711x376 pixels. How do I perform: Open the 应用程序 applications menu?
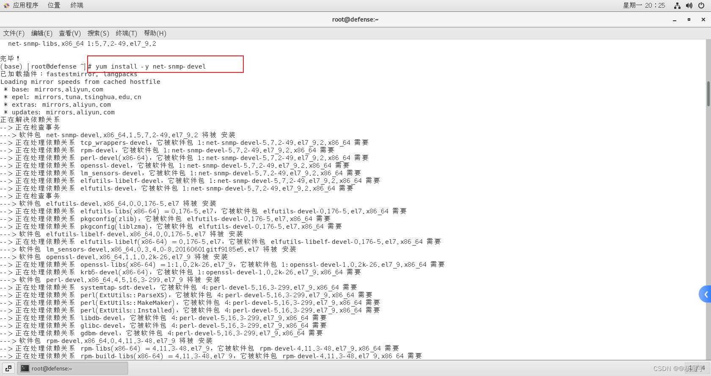(x=25, y=5)
